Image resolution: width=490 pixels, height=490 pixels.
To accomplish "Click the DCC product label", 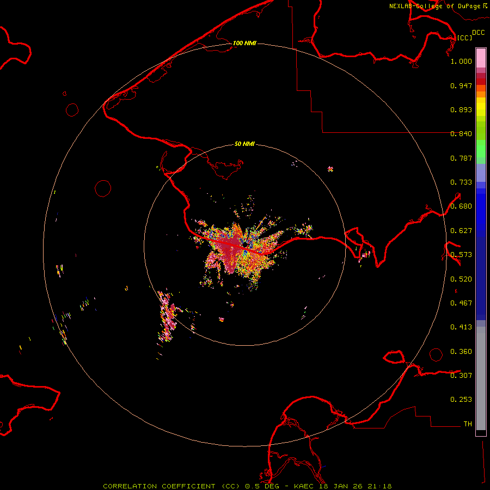I will point(478,33).
